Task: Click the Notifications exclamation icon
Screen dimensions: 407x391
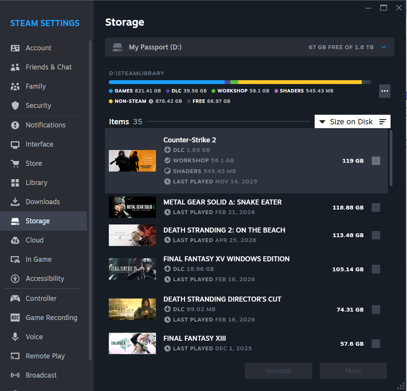Action: (15, 125)
